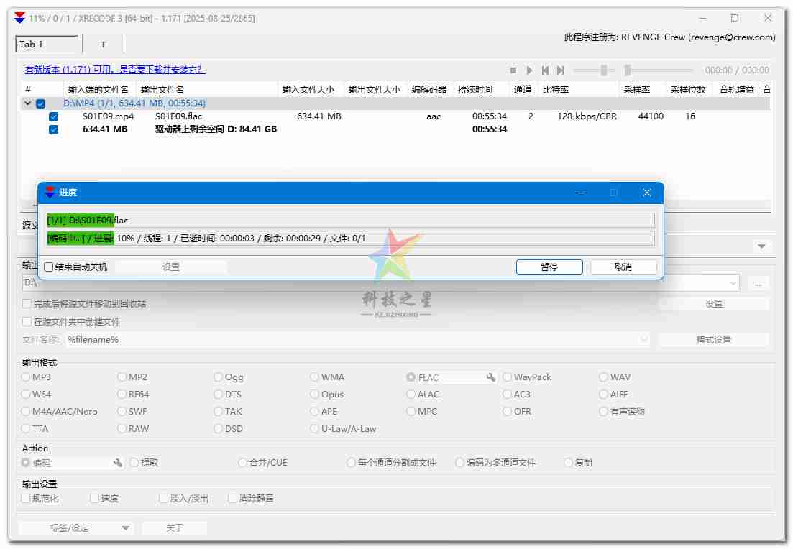
Task: Click the wrench icon beside 编码 action
Action: click(x=118, y=463)
